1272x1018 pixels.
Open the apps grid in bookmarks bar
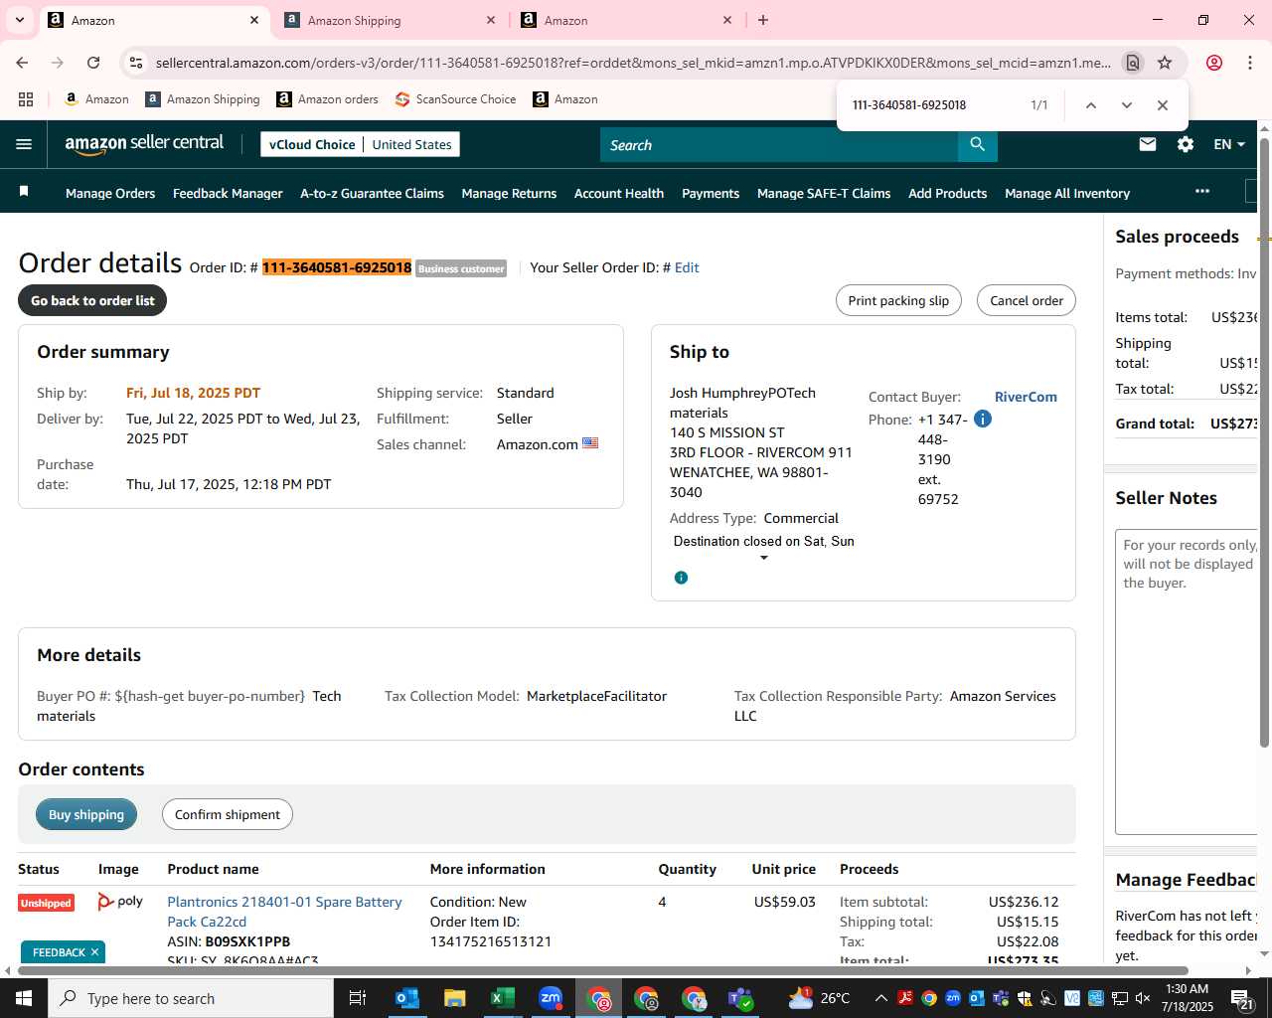pyautogui.click(x=26, y=99)
